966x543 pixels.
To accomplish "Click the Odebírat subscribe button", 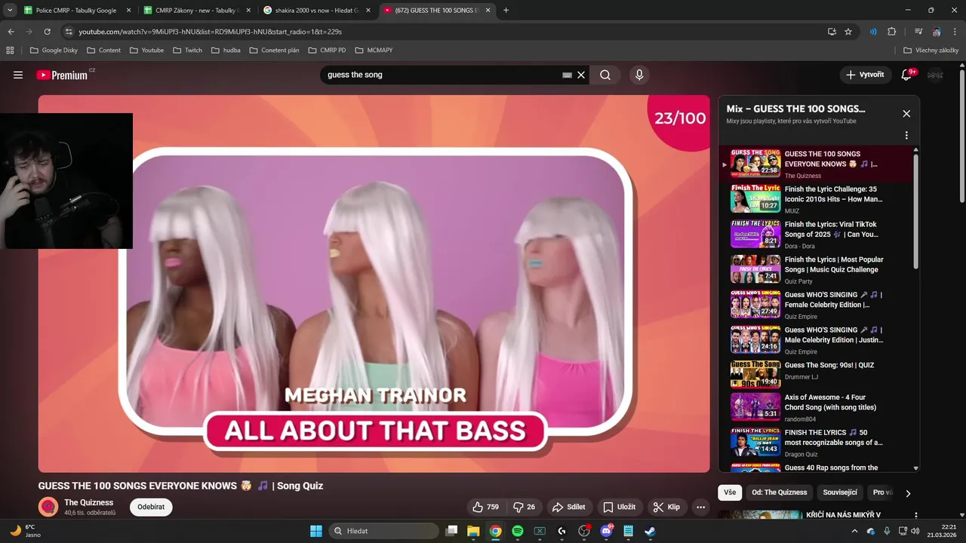I will pos(151,507).
